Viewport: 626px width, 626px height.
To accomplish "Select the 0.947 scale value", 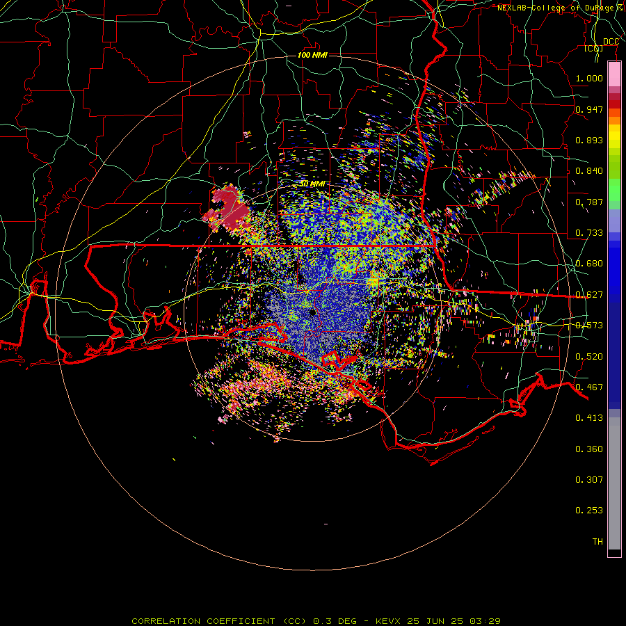I will click(589, 109).
